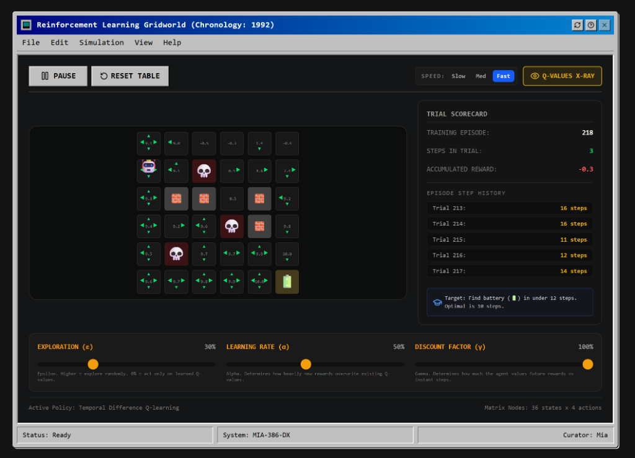Screen dimensions: 635x458
Task: Click the Reset Table button
Action: coord(130,76)
